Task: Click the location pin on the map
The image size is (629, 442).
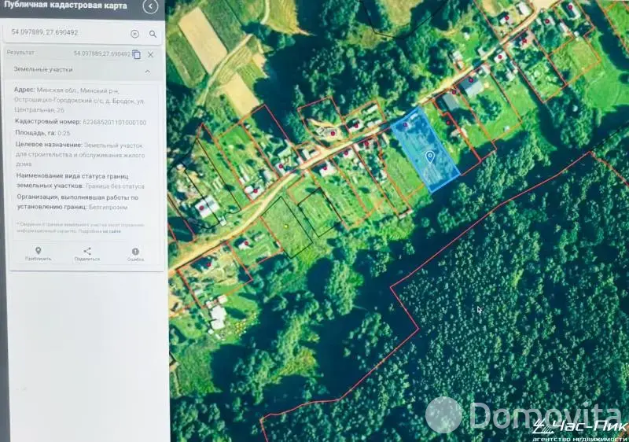Action: point(429,157)
